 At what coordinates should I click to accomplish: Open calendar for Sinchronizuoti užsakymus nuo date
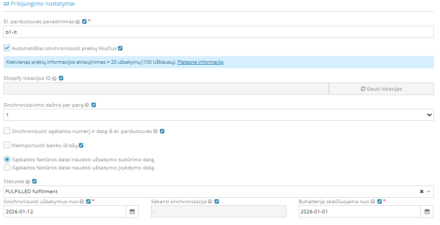(132, 211)
